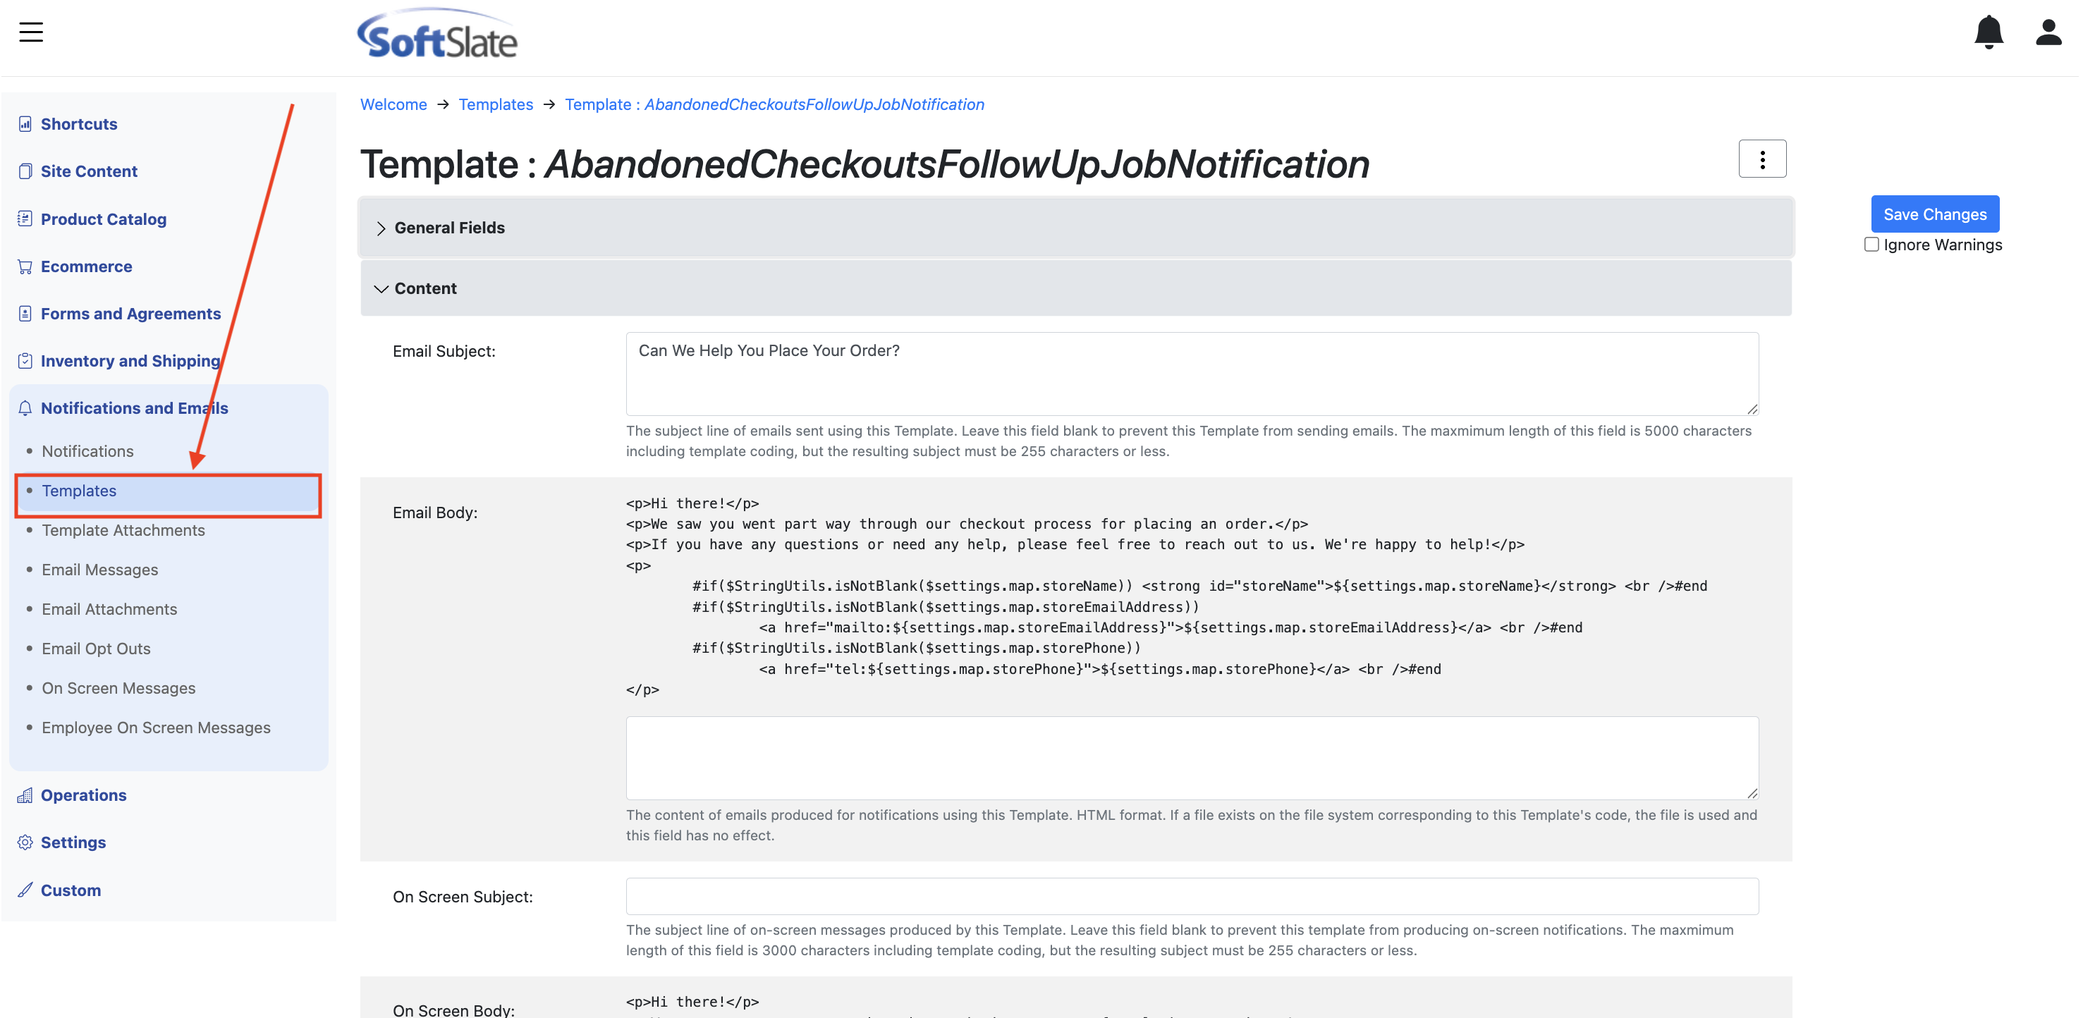Screen dimensions: 2083x1018
Task: Focus the On Screen Subject input
Action: click(1191, 897)
